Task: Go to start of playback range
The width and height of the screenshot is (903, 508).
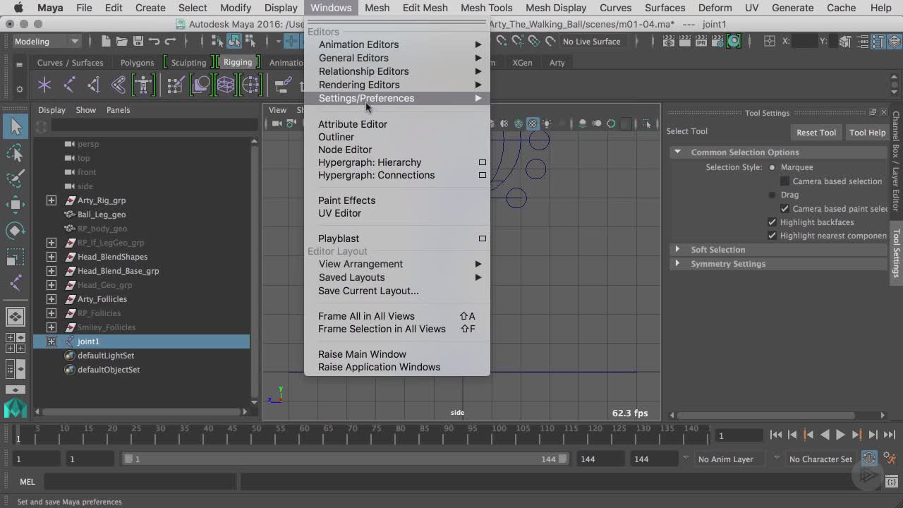Action: point(775,435)
